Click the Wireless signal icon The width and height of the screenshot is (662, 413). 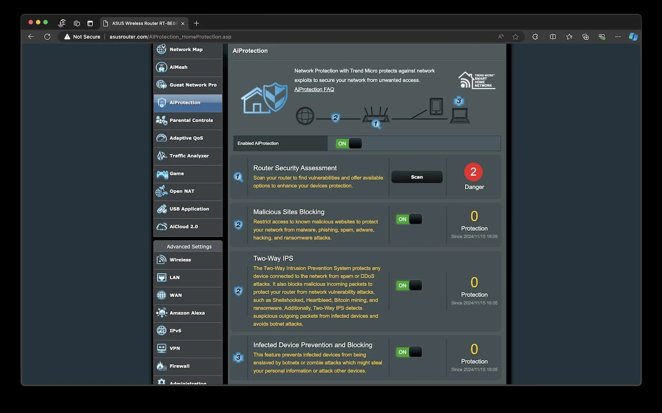pos(161,259)
